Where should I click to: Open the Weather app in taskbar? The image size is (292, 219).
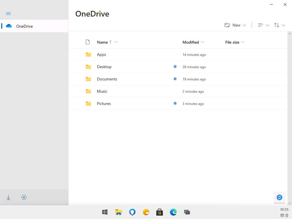pos(146,212)
